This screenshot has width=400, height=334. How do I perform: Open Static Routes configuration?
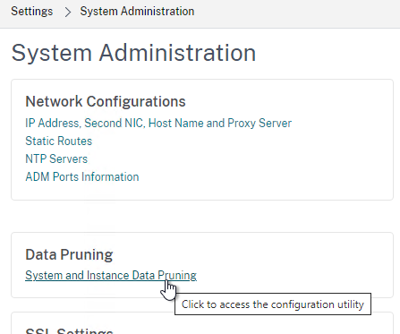tap(59, 141)
